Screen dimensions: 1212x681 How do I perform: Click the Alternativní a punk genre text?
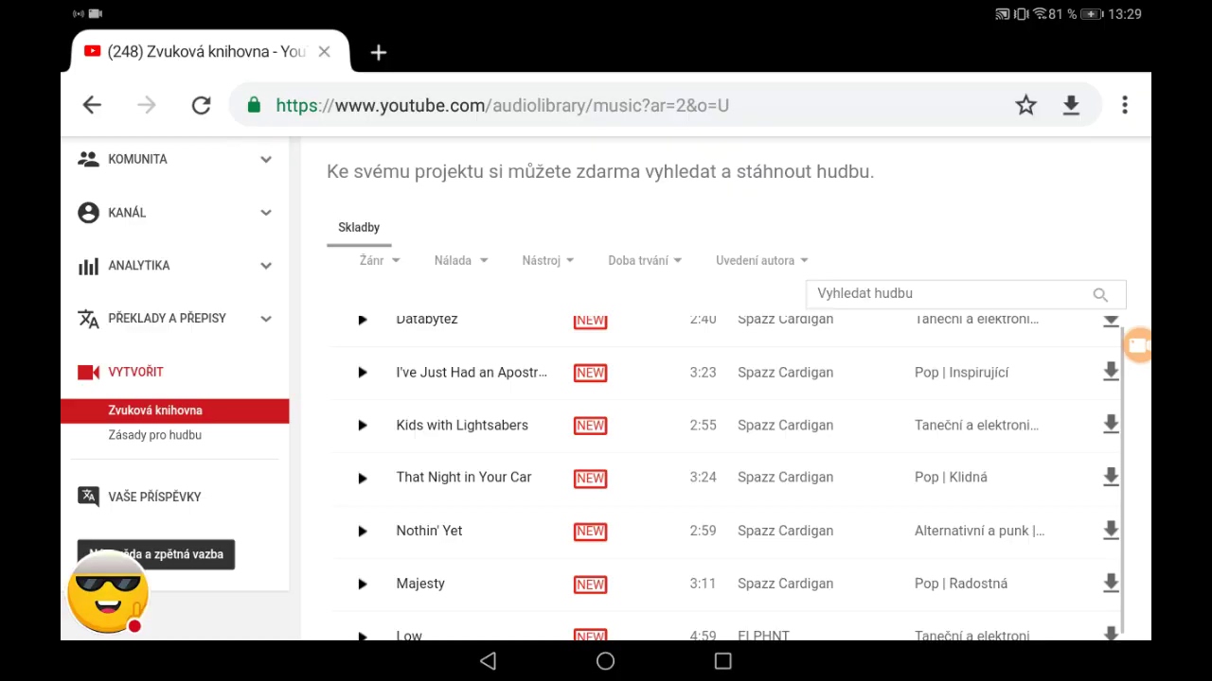pos(979,531)
